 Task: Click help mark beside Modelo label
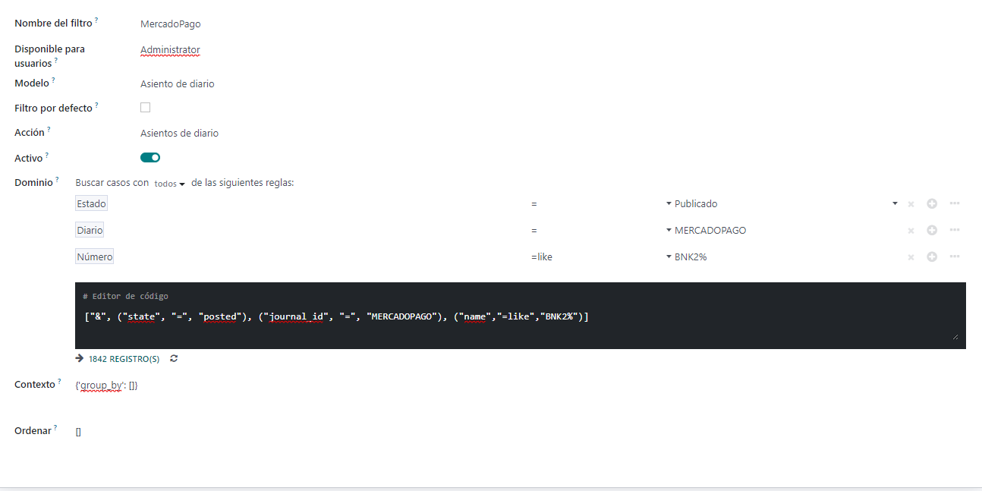click(54, 80)
